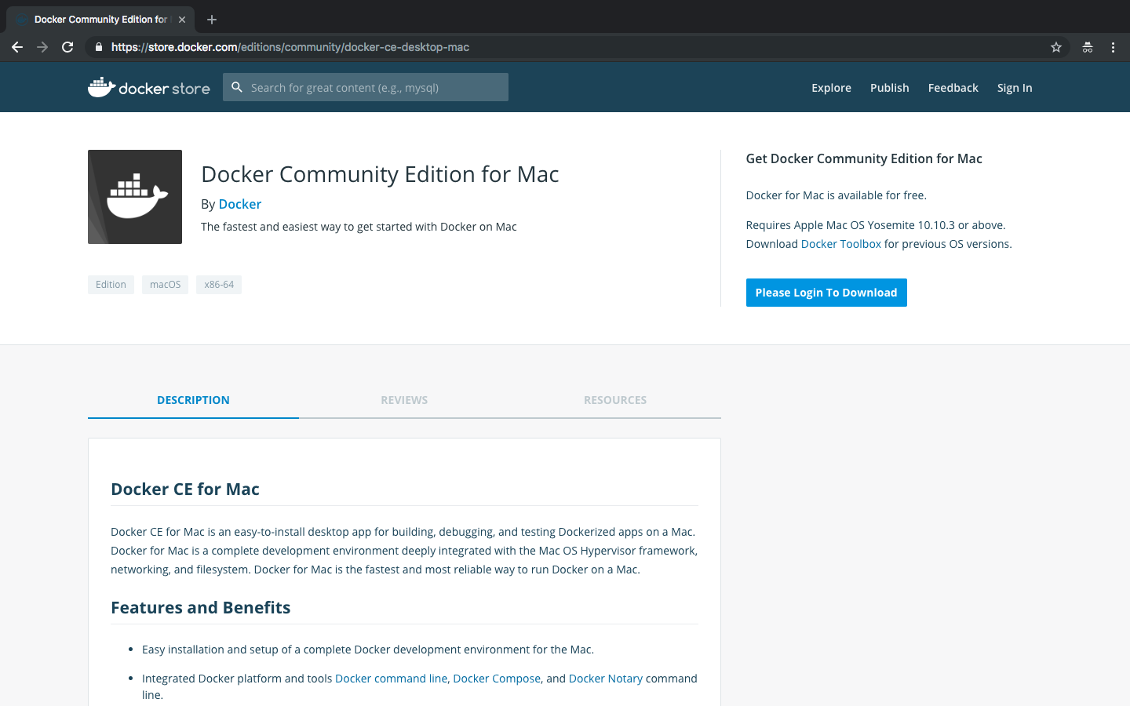Open the Docker Compose link
The height and width of the screenshot is (706, 1130).
(x=497, y=679)
